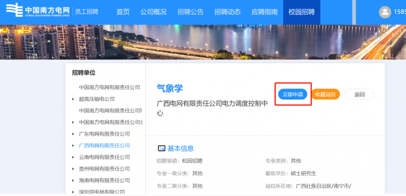Select the first 中国南方电网有限责任公司 entry
Image resolution: width=406 pixels, height=196 pixels.
[x=110, y=87]
